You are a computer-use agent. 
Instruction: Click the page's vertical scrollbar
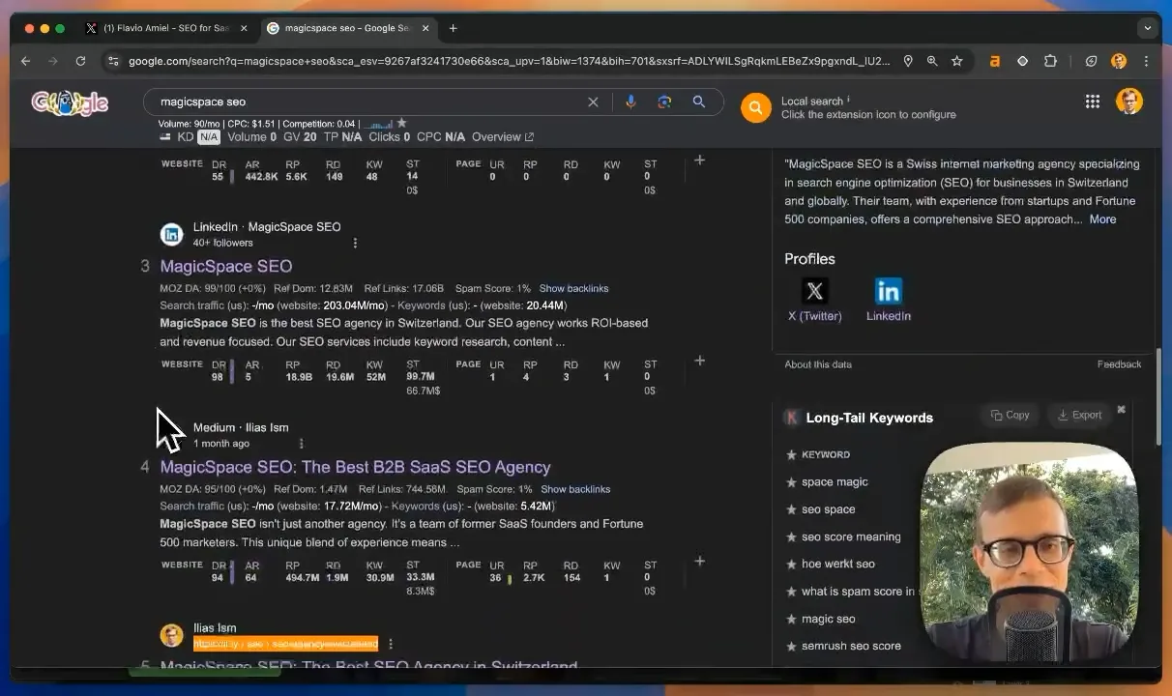1158,396
